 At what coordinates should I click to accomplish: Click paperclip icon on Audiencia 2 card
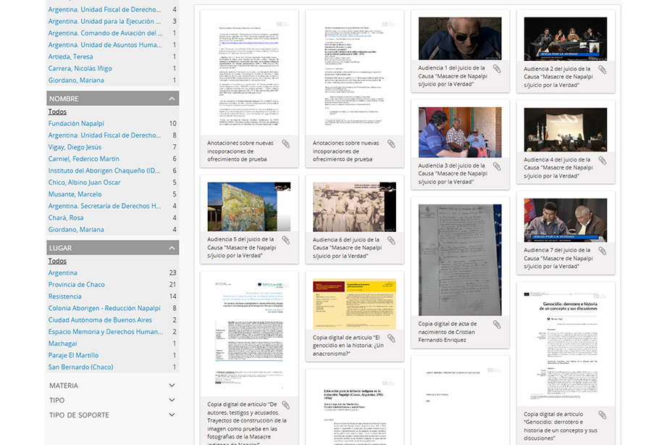[x=603, y=70]
